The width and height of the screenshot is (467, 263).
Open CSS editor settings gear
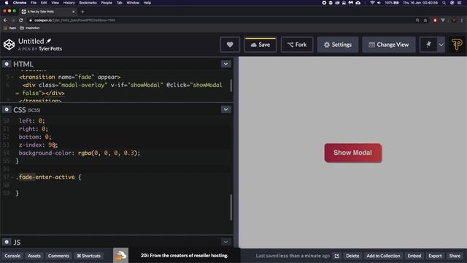[7, 110]
